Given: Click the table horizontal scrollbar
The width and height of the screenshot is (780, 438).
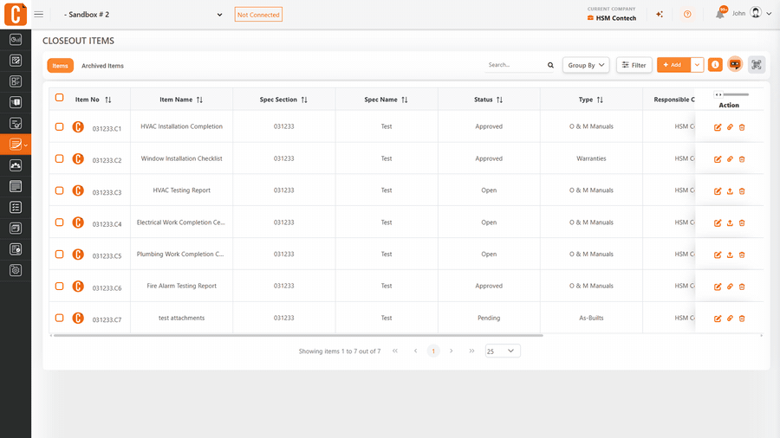Looking at the screenshot, I should [x=298, y=336].
